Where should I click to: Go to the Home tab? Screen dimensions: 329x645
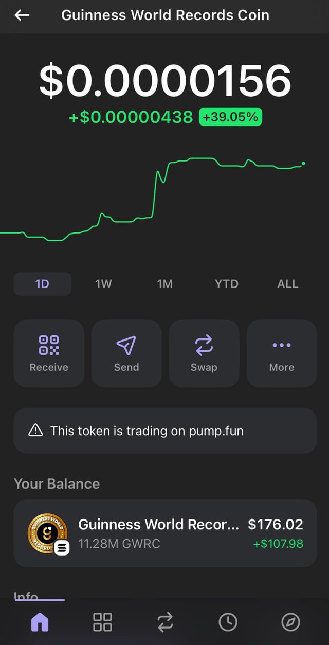point(40,622)
